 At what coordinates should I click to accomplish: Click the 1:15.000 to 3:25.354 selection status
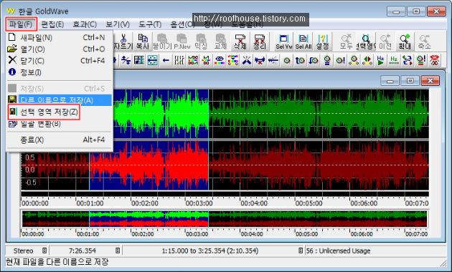[210, 251]
